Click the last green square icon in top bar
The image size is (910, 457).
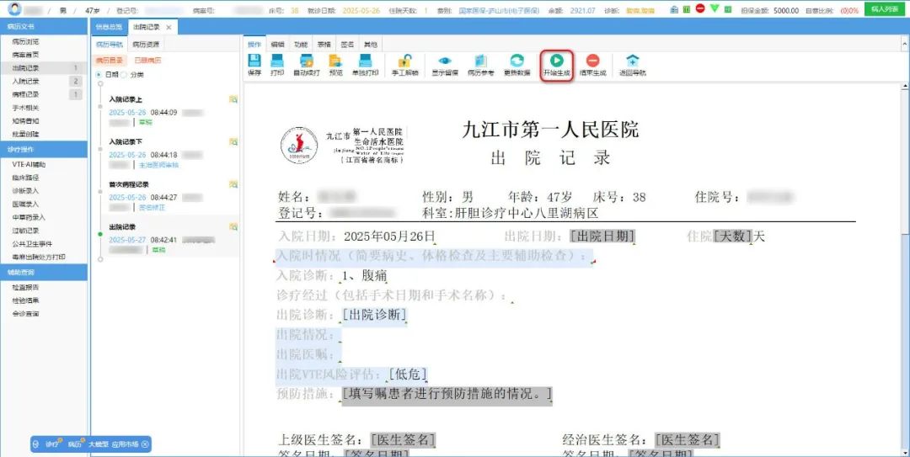[728, 9]
